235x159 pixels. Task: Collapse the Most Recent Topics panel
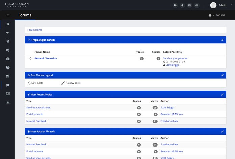[222, 95]
